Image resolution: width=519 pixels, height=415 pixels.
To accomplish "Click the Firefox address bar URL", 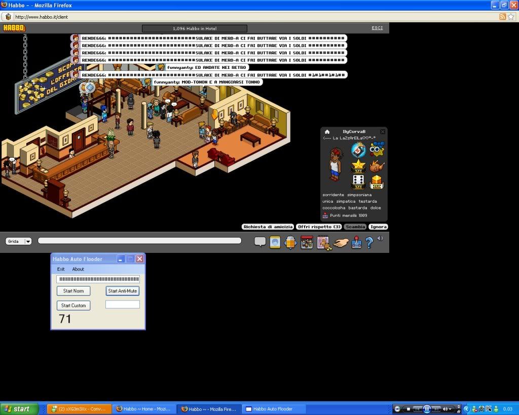I will point(42,17).
